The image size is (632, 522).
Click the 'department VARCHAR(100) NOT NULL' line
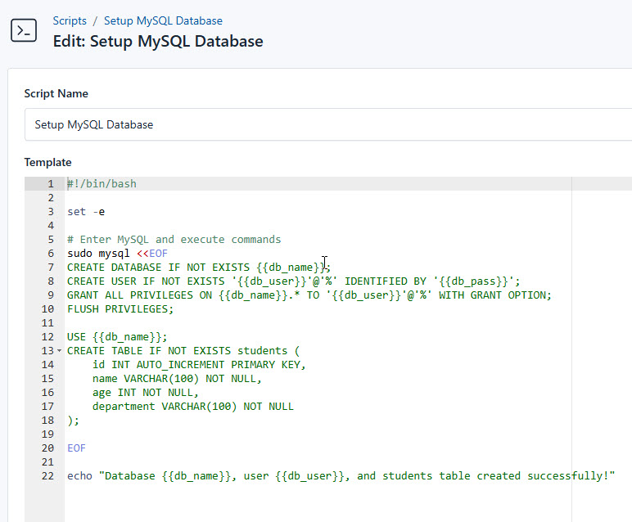coord(192,407)
